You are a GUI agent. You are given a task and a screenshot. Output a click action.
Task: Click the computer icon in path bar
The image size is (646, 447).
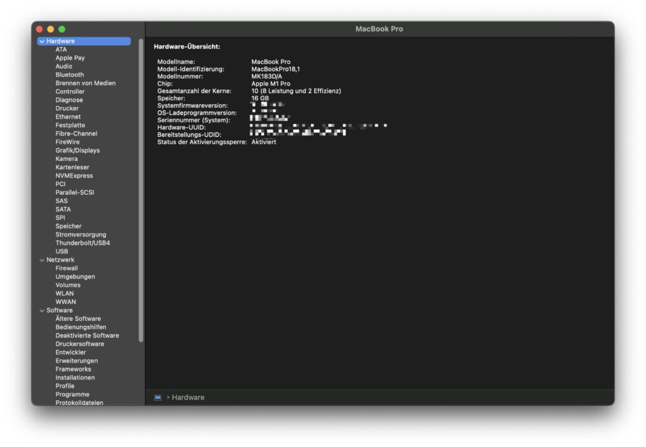158,397
